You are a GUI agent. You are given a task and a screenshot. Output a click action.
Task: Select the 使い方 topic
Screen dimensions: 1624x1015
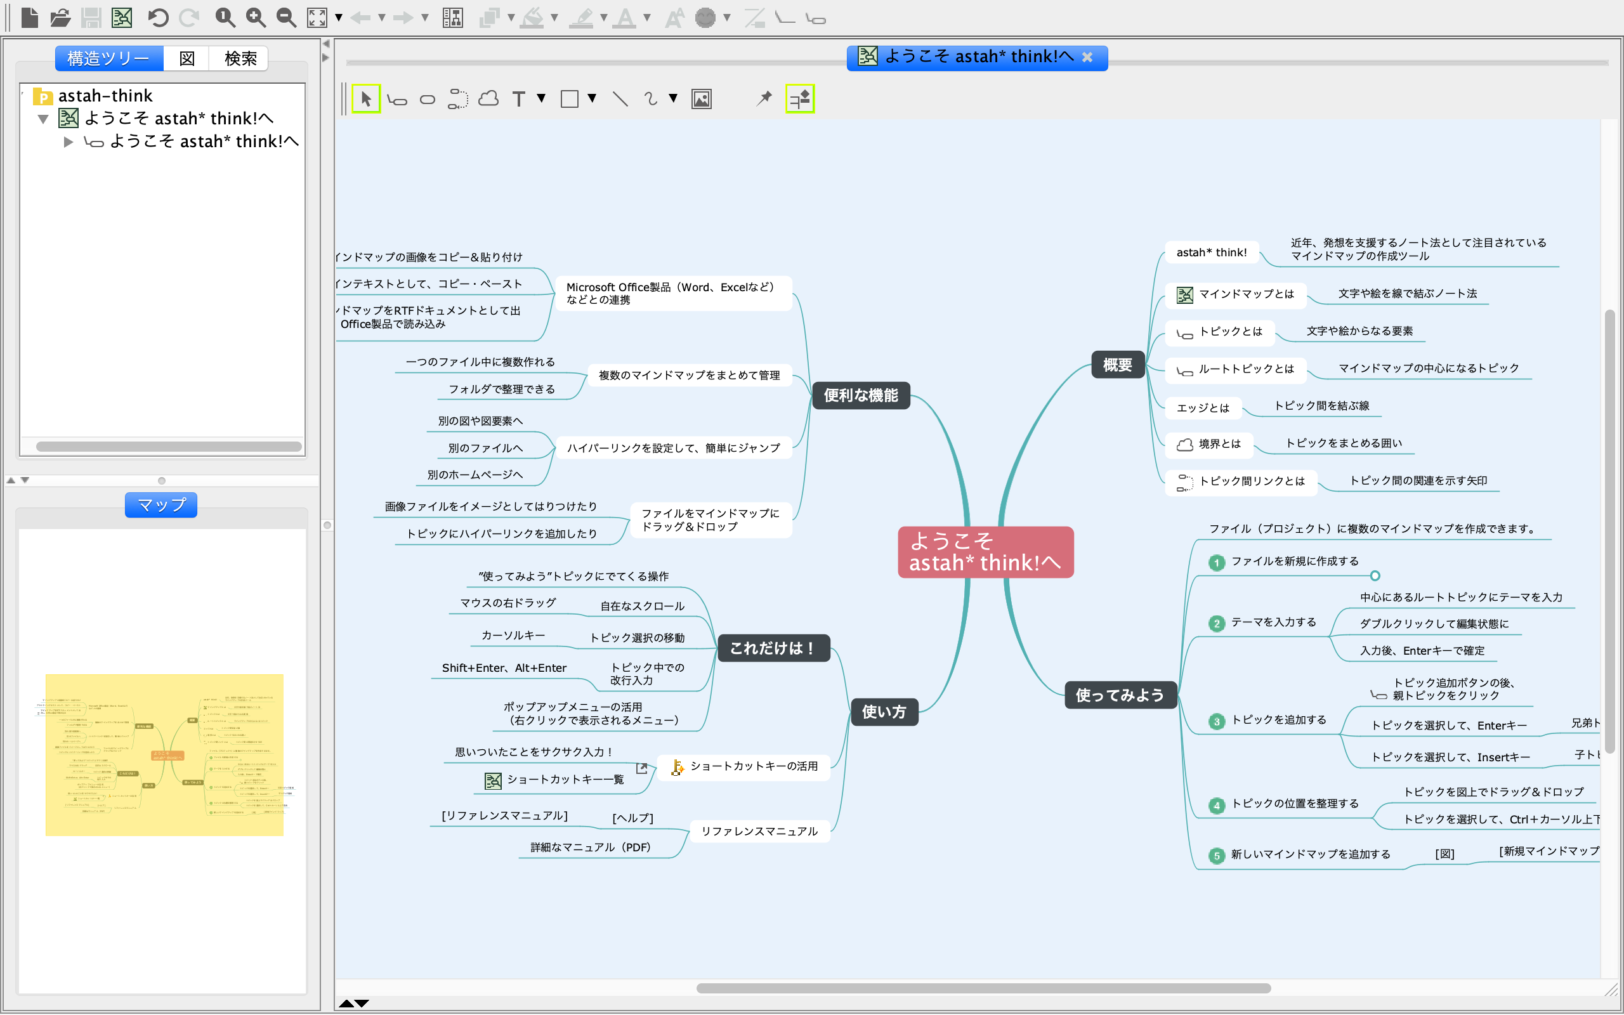tap(884, 712)
